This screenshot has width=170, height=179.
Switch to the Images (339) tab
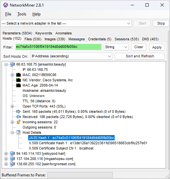point(55,39)
